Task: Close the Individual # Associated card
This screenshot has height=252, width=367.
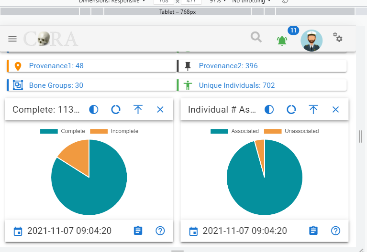Action: (335, 110)
